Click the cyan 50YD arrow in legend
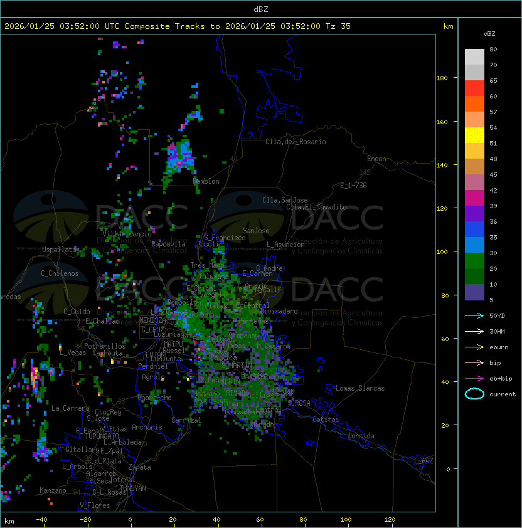 474,315
